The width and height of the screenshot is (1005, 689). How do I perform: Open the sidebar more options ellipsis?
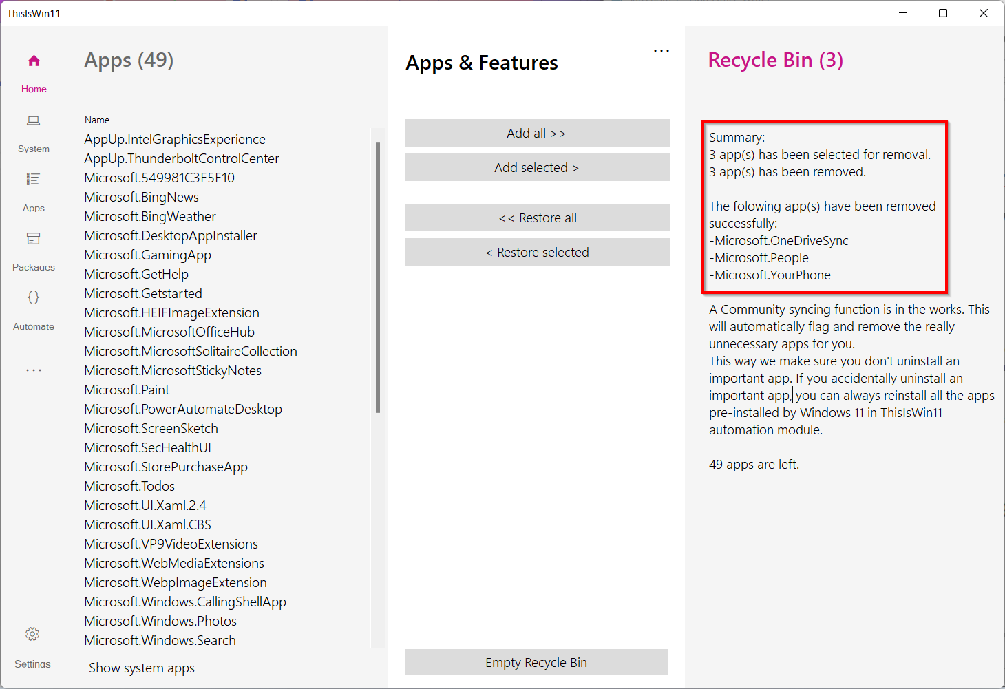(34, 370)
